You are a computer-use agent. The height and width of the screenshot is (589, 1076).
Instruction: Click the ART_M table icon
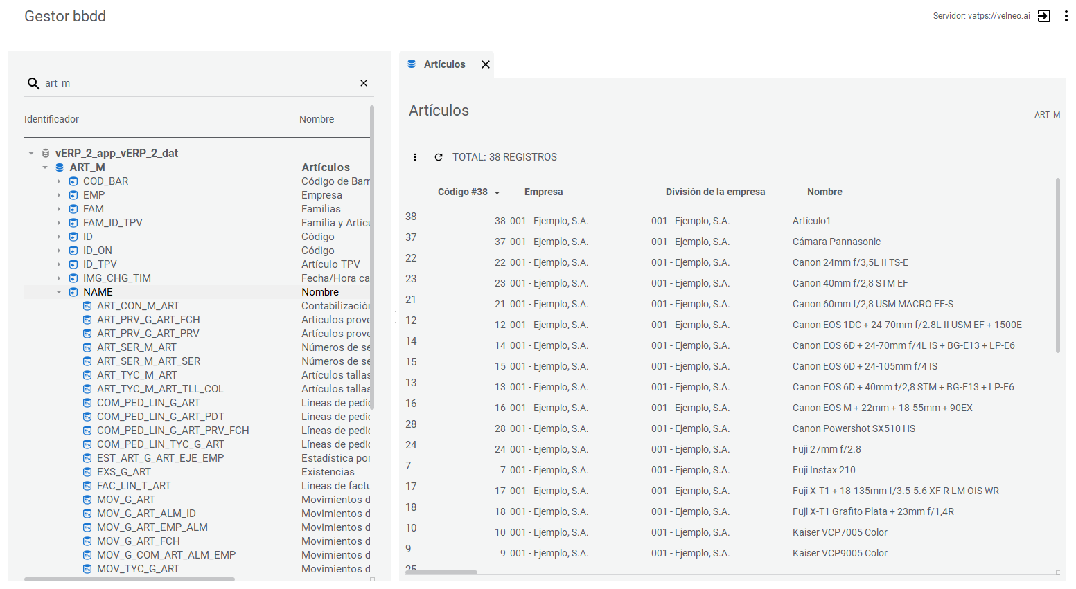(x=60, y=167)
